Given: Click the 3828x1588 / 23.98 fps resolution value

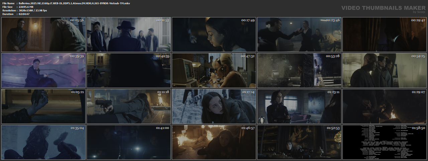Looking at the screenshot, I should tap(33, 10).
